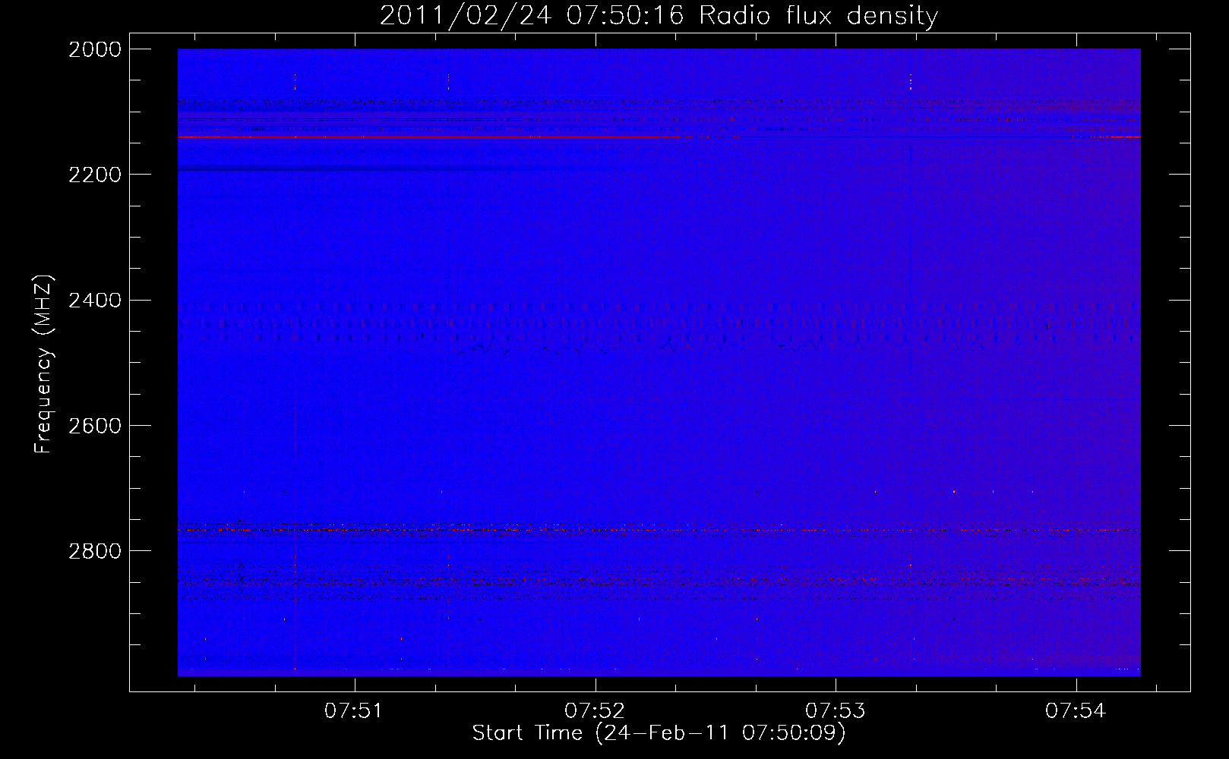1229x759 pixels.
Task: Click the 07:51 time tick label
Action: 353,711
